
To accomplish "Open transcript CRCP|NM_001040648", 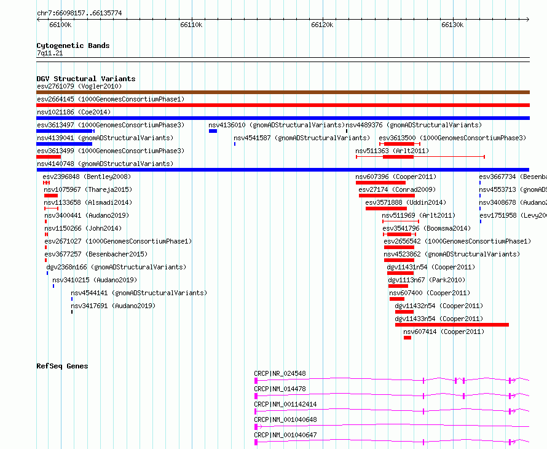I will click(x=285, y=419).
